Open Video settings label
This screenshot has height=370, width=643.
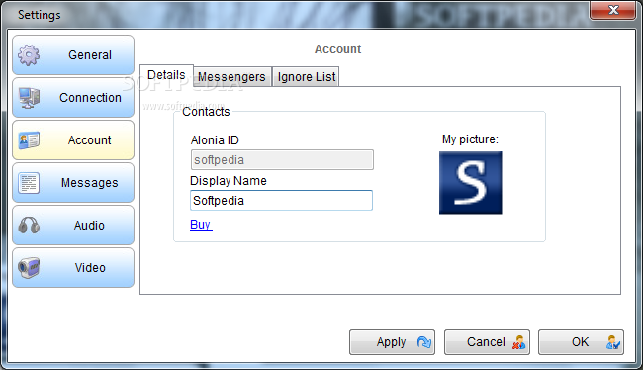90,268
